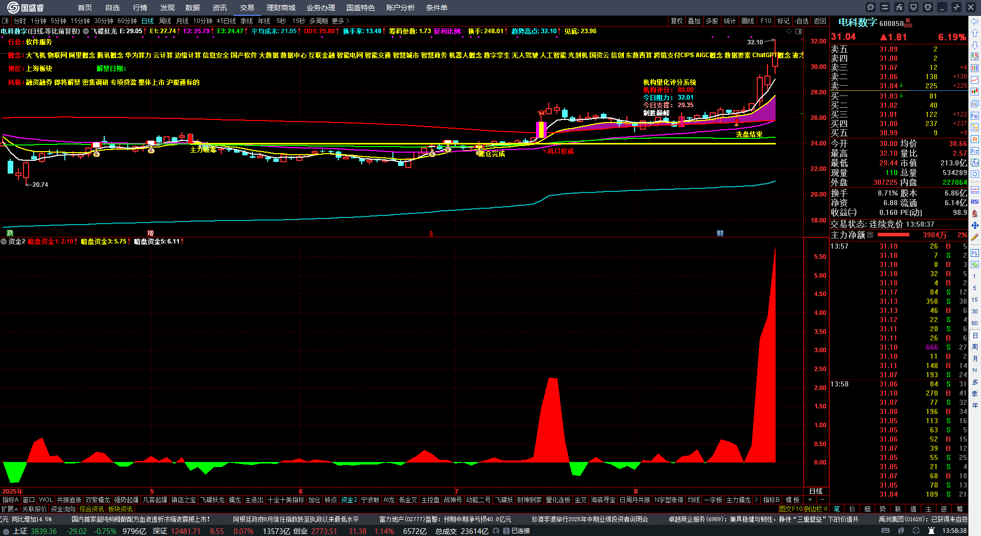Open the 账户分析 menu
981x536 pixels.
[x=401, y=8]
